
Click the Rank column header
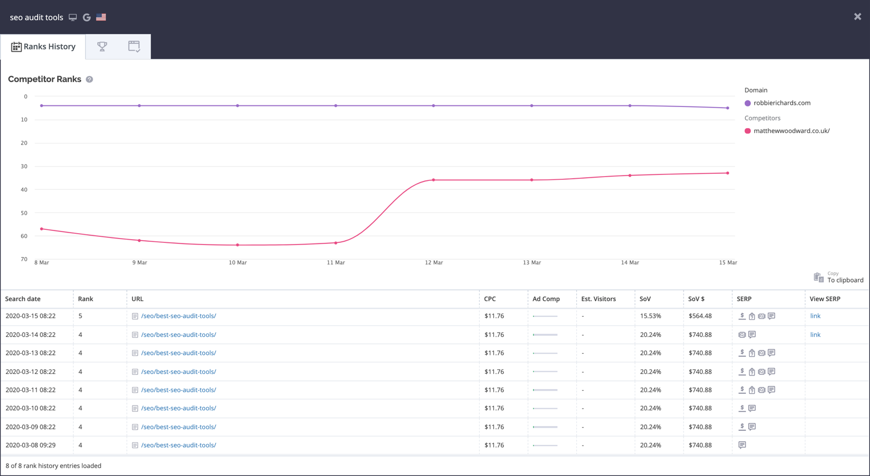85,299
